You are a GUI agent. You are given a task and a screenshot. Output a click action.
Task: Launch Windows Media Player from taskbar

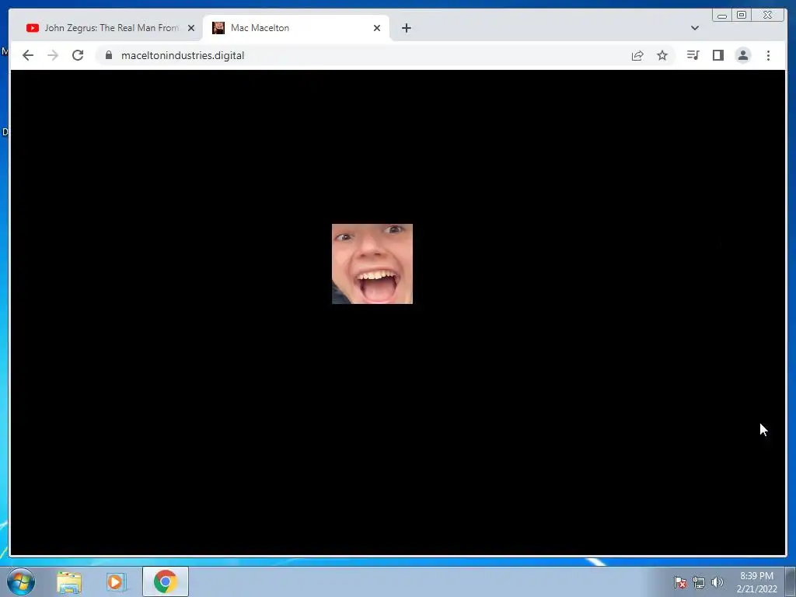(115, 581)
